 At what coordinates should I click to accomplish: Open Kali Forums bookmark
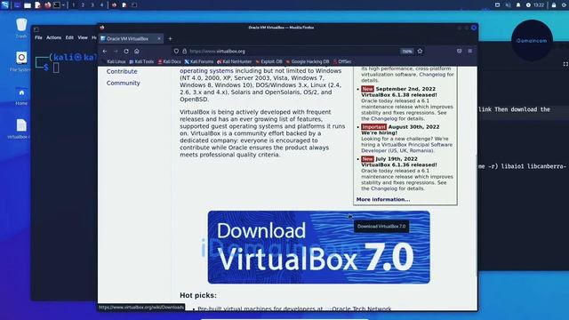coord(199,61)
